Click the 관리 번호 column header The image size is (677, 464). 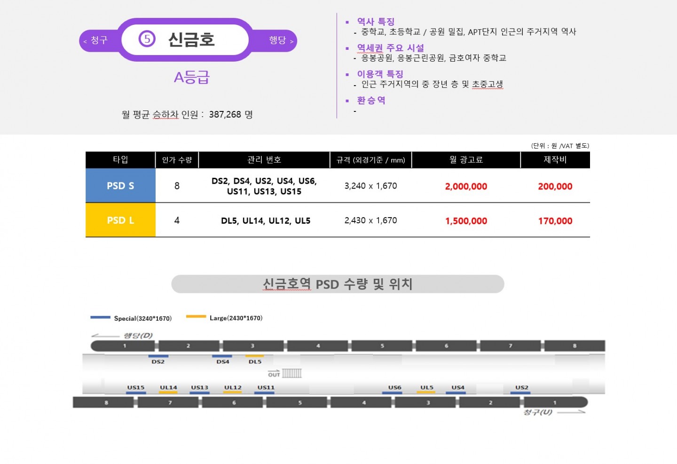[x=264, y=160]
